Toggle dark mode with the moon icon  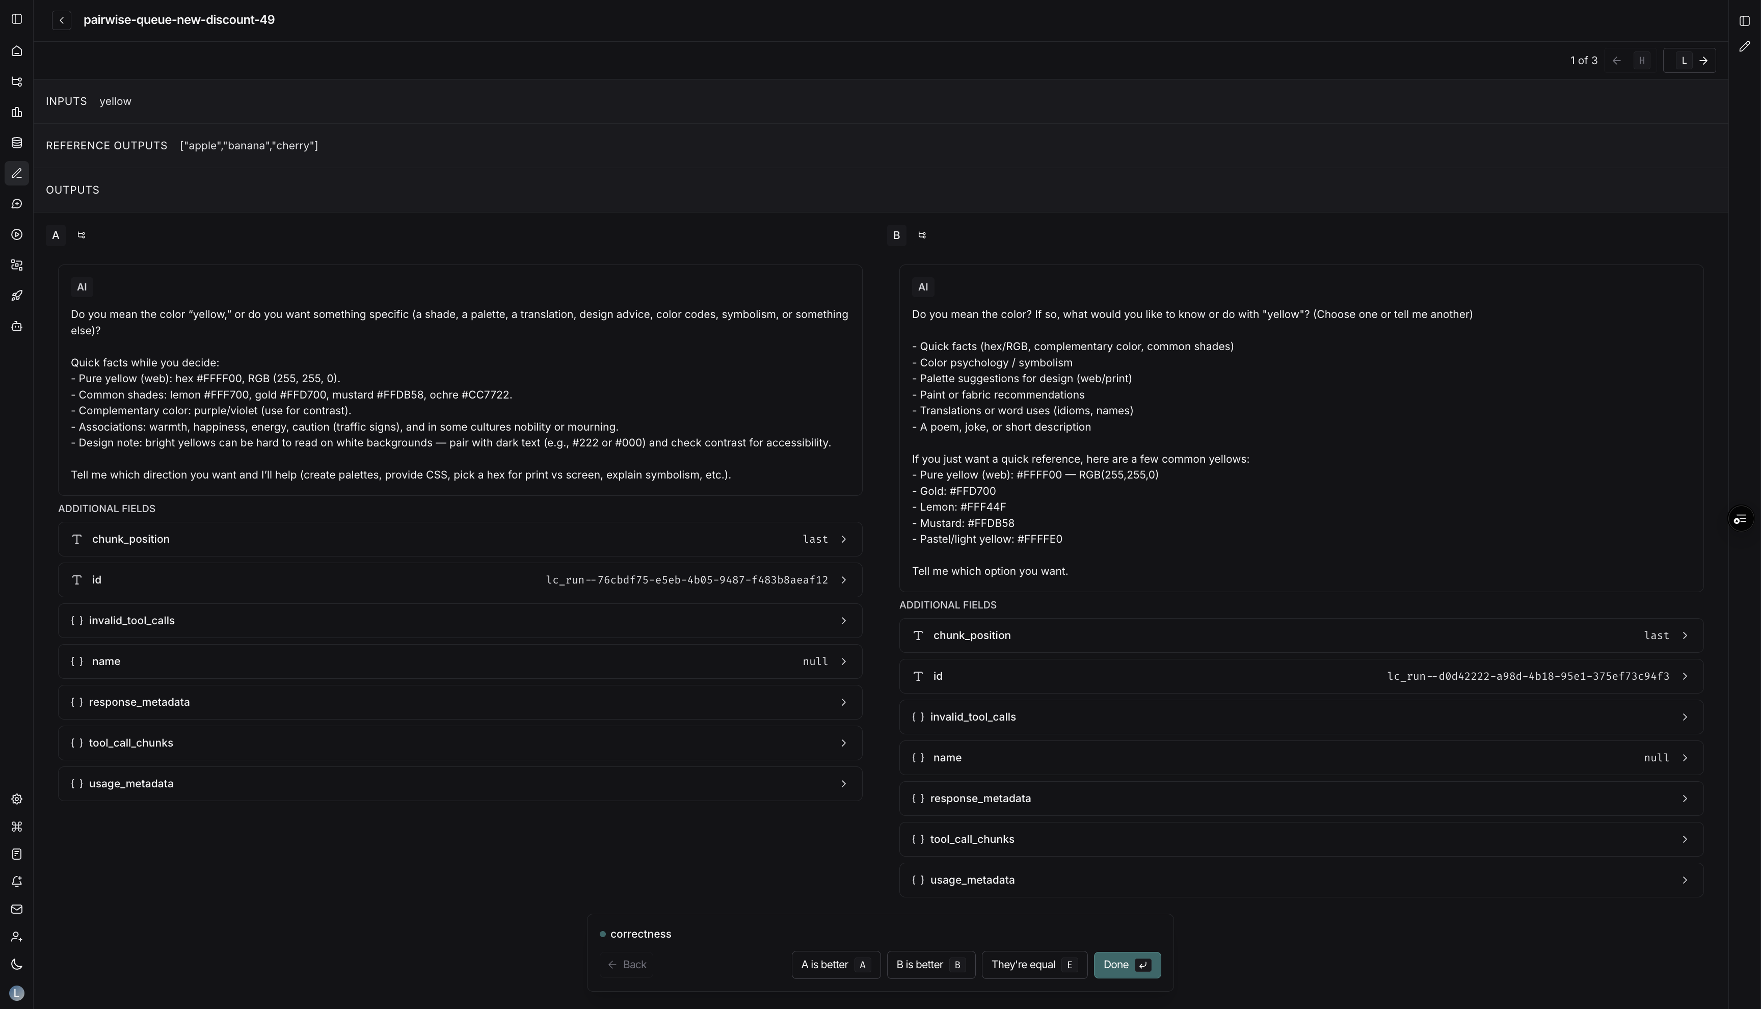17,964
